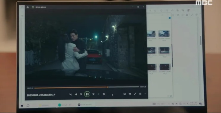
Task: Open taskbar search magnifier next to Start
Action: (28, 105)
